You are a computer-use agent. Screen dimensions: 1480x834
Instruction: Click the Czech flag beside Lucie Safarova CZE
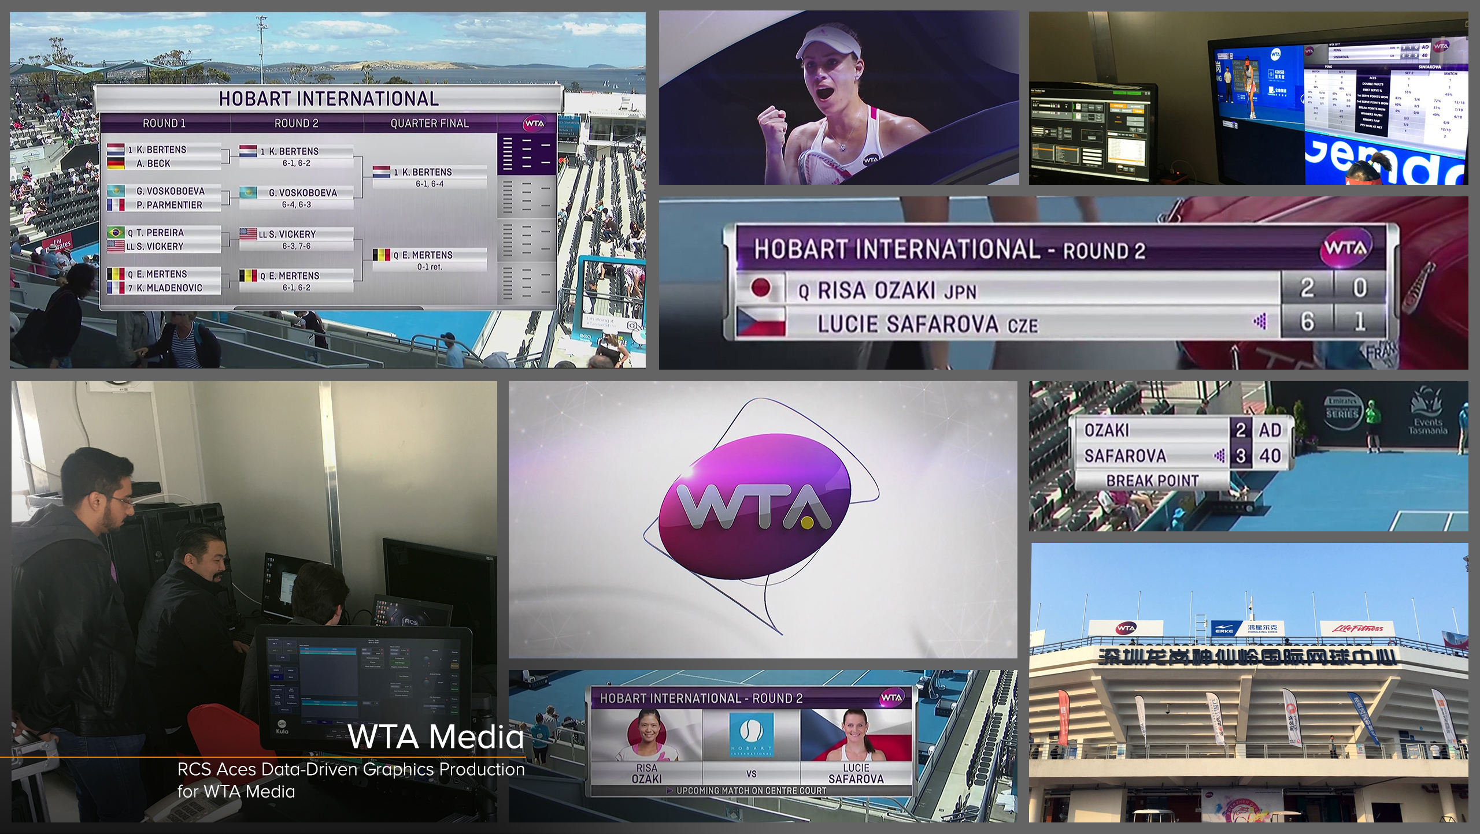point(761,322)
